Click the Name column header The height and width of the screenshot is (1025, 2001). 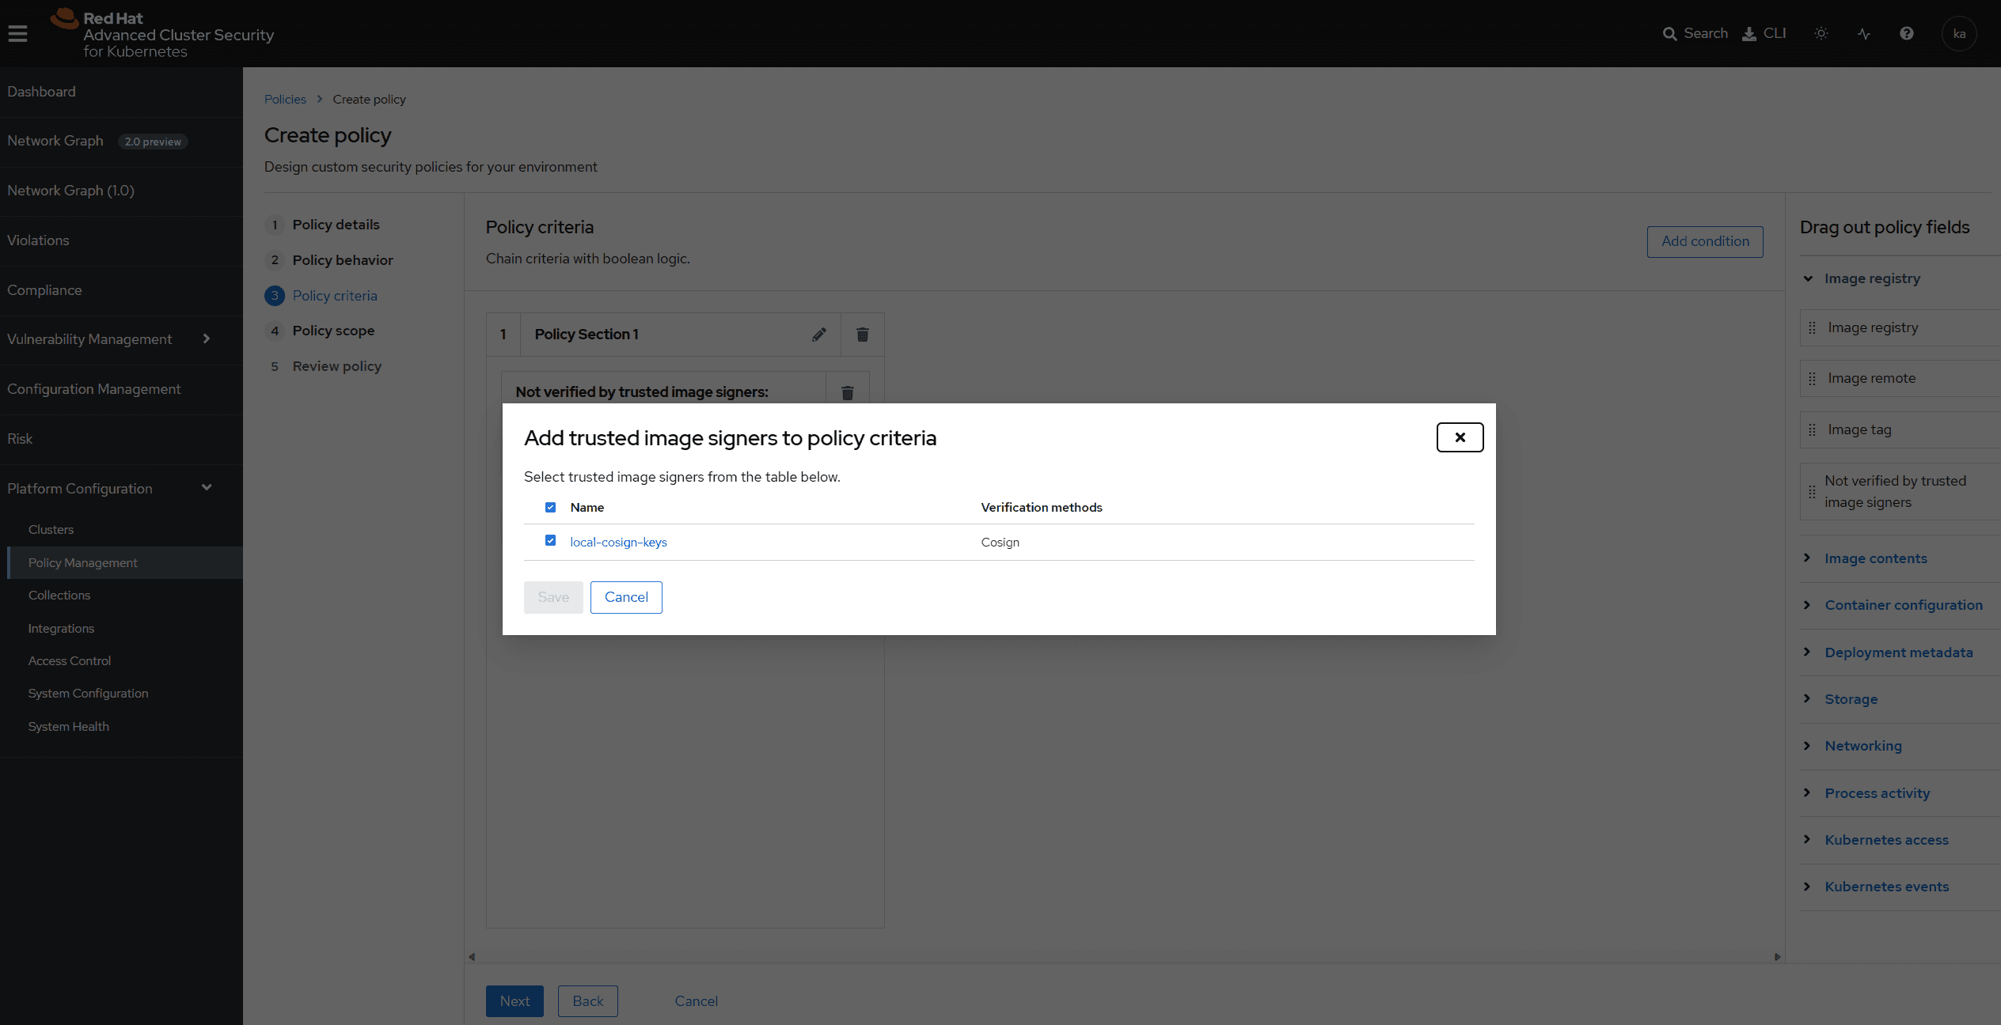click(587, 507)
